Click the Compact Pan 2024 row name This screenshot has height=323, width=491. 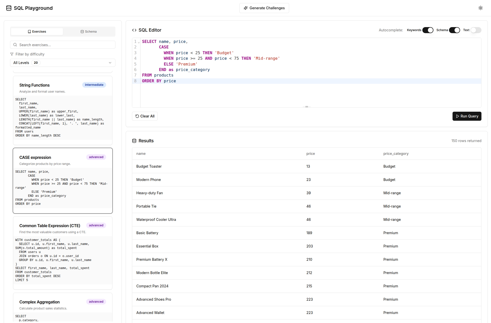click(152, 286)
